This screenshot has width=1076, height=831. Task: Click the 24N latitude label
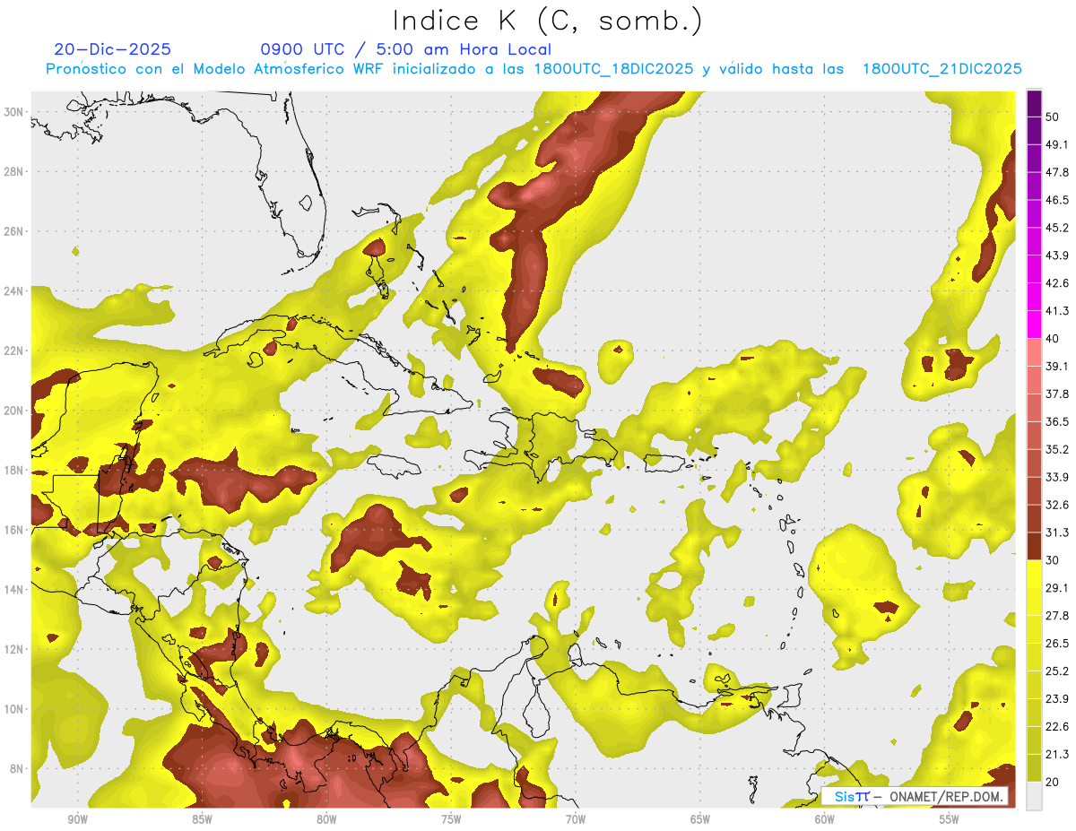pos(13,290)
